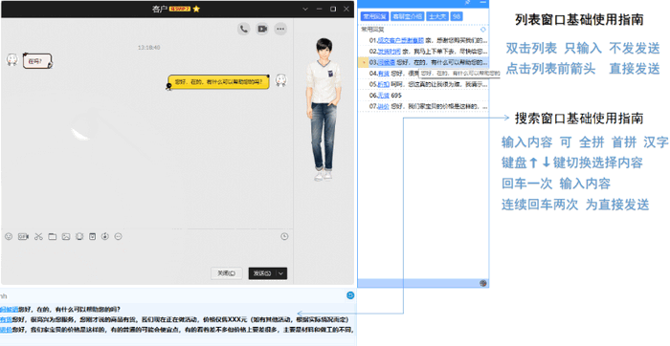Viewport: 670px width, 346px height.
Task: Switch to the 98 tab
Action: [x=457, y=16]
